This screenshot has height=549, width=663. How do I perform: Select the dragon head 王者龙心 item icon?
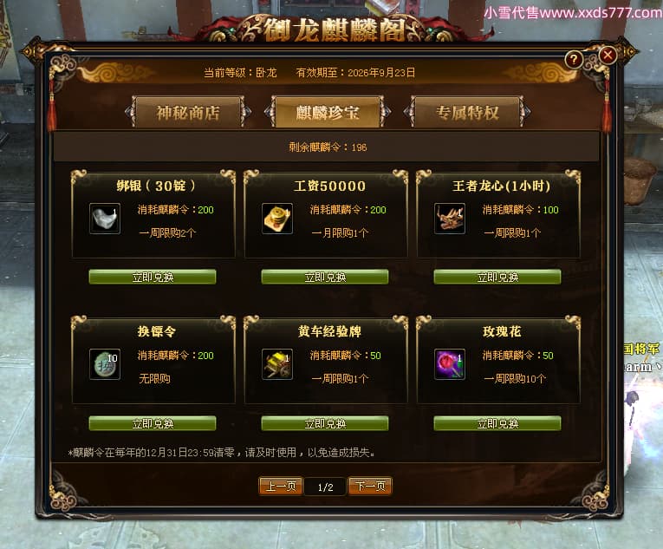click(450, 219)
